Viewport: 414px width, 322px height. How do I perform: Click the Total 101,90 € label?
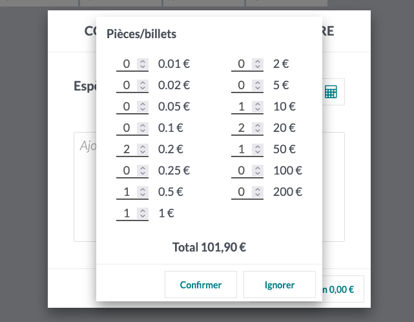(209, 246)
